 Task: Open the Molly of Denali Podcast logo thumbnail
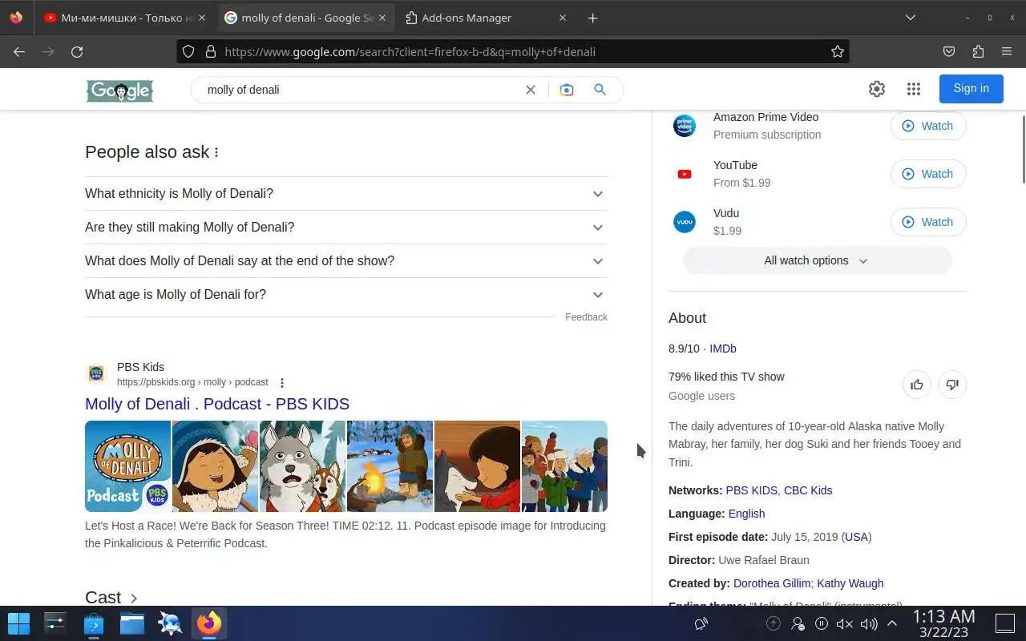[x=127, y=466]
